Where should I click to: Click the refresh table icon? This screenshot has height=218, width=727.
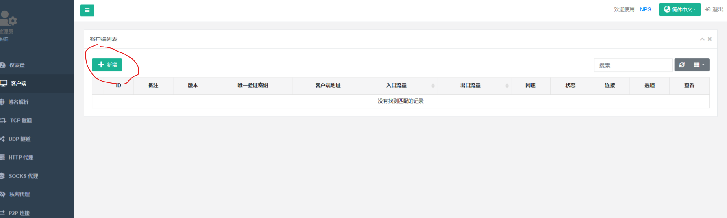[682, 65]
